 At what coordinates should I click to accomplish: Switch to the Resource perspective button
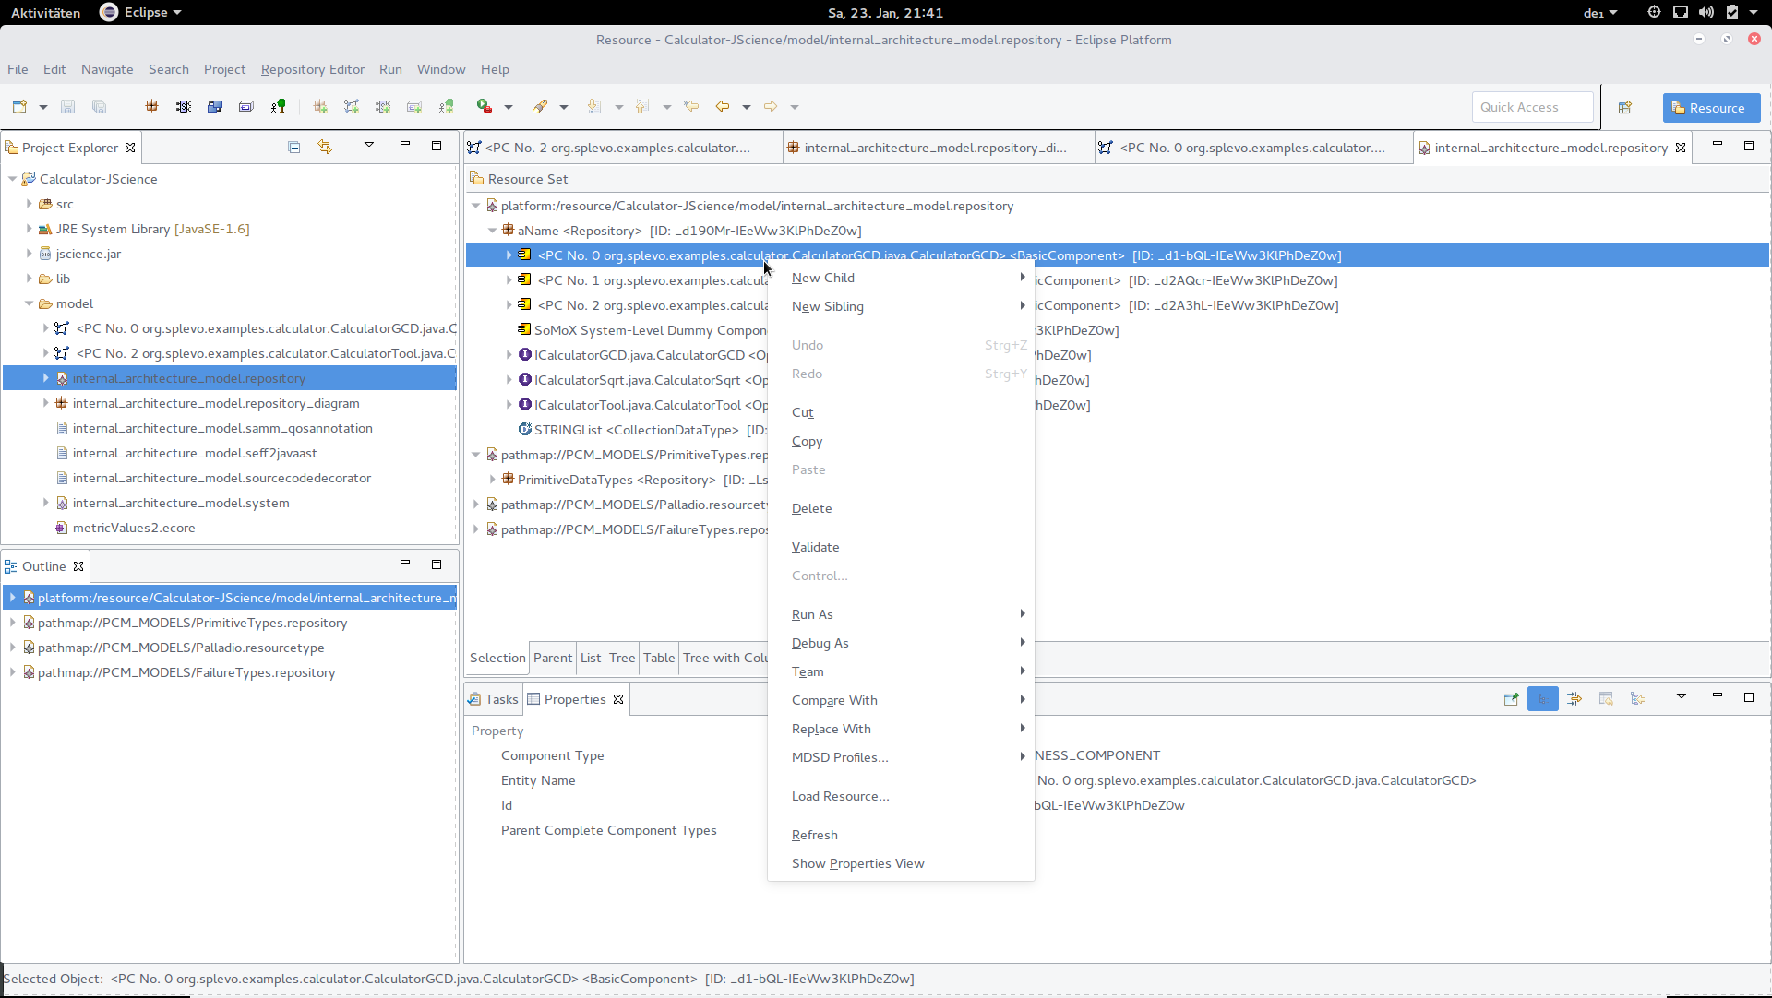coord(1711,108)
